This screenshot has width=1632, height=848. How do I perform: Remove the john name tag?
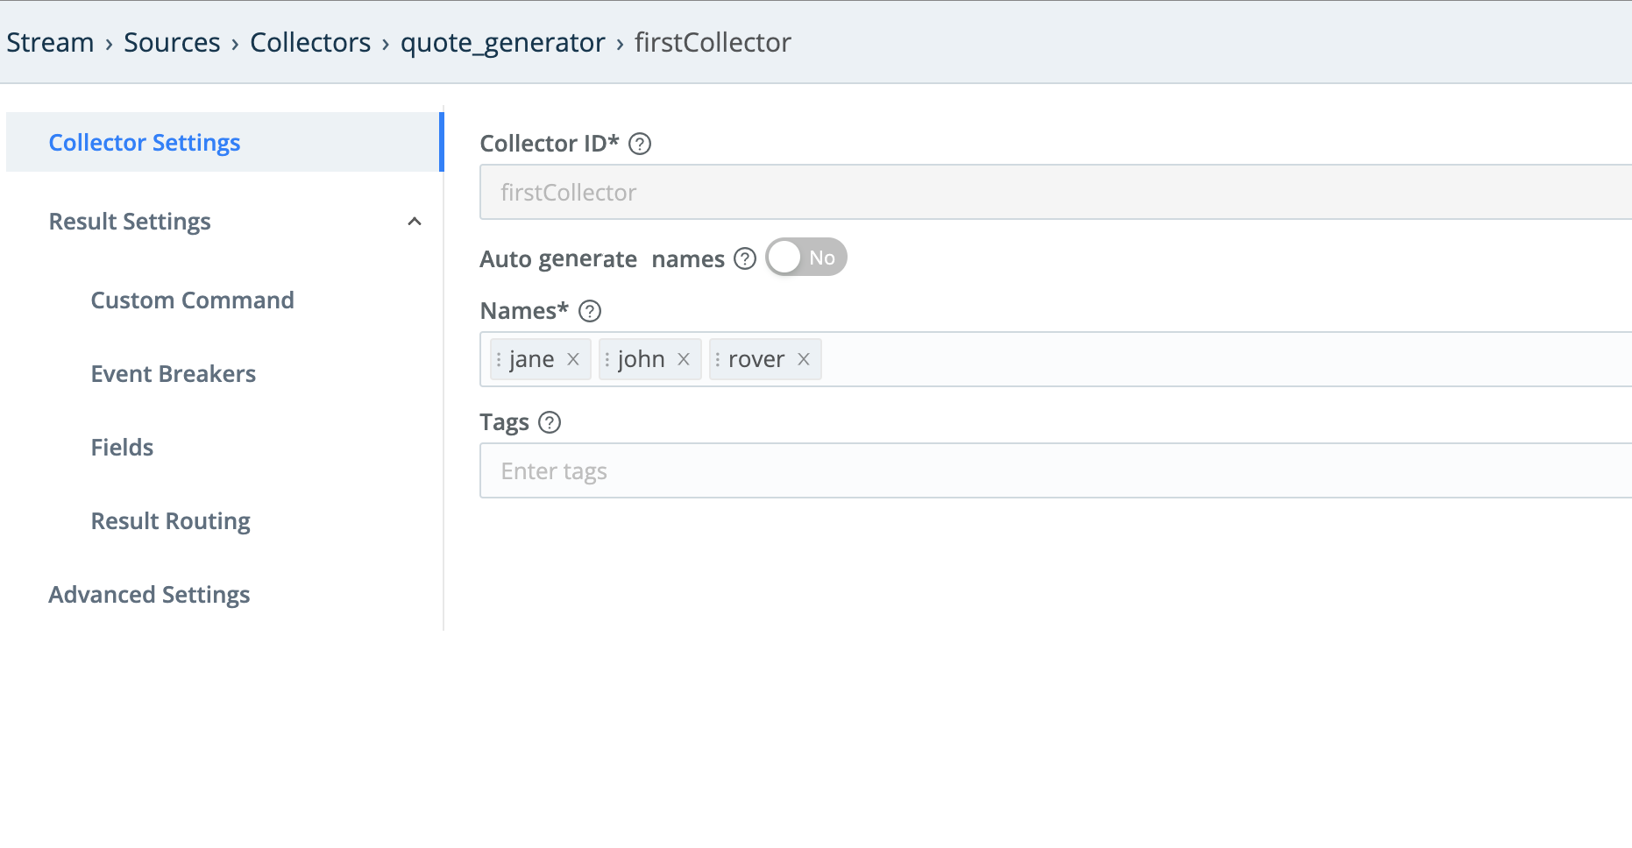[x=684, y=359]
